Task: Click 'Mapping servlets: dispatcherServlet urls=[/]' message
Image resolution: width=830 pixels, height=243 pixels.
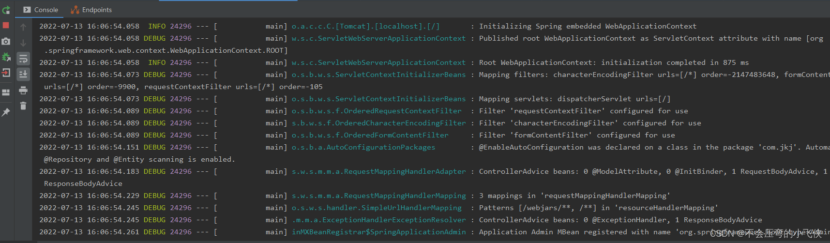Action: pos(574,99)
